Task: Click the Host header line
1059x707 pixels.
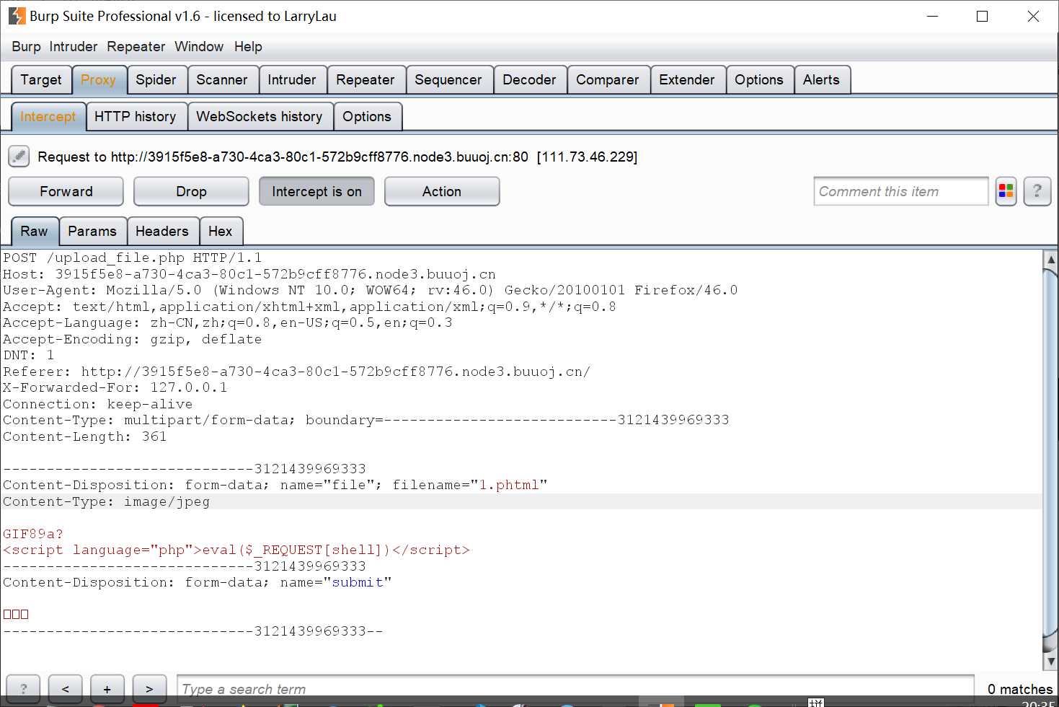Action: click(x=249, y=274)
